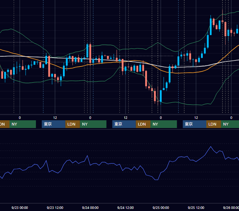This screenshot has width=239, height=211.
Task: Click the LDN block after the middle 東京
Action: click(143, 124)
